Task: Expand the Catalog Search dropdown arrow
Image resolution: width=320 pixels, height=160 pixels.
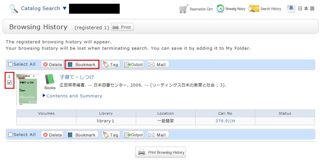Action: (65, 8)
